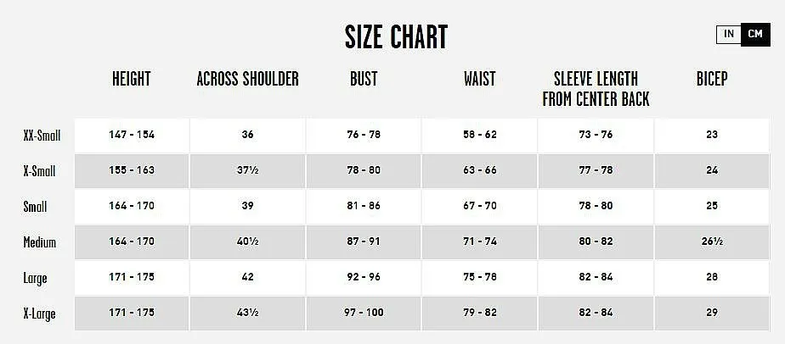Screen dimensions: 785x344
Task: Select the ACROSS SHOULDER column header
Action: 248,79
